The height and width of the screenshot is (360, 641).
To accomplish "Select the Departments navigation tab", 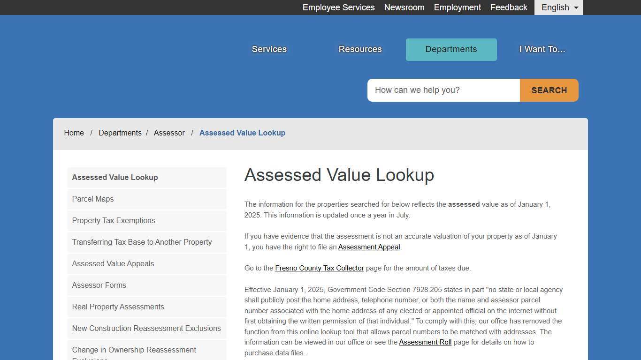I will [x=450, y=49].
